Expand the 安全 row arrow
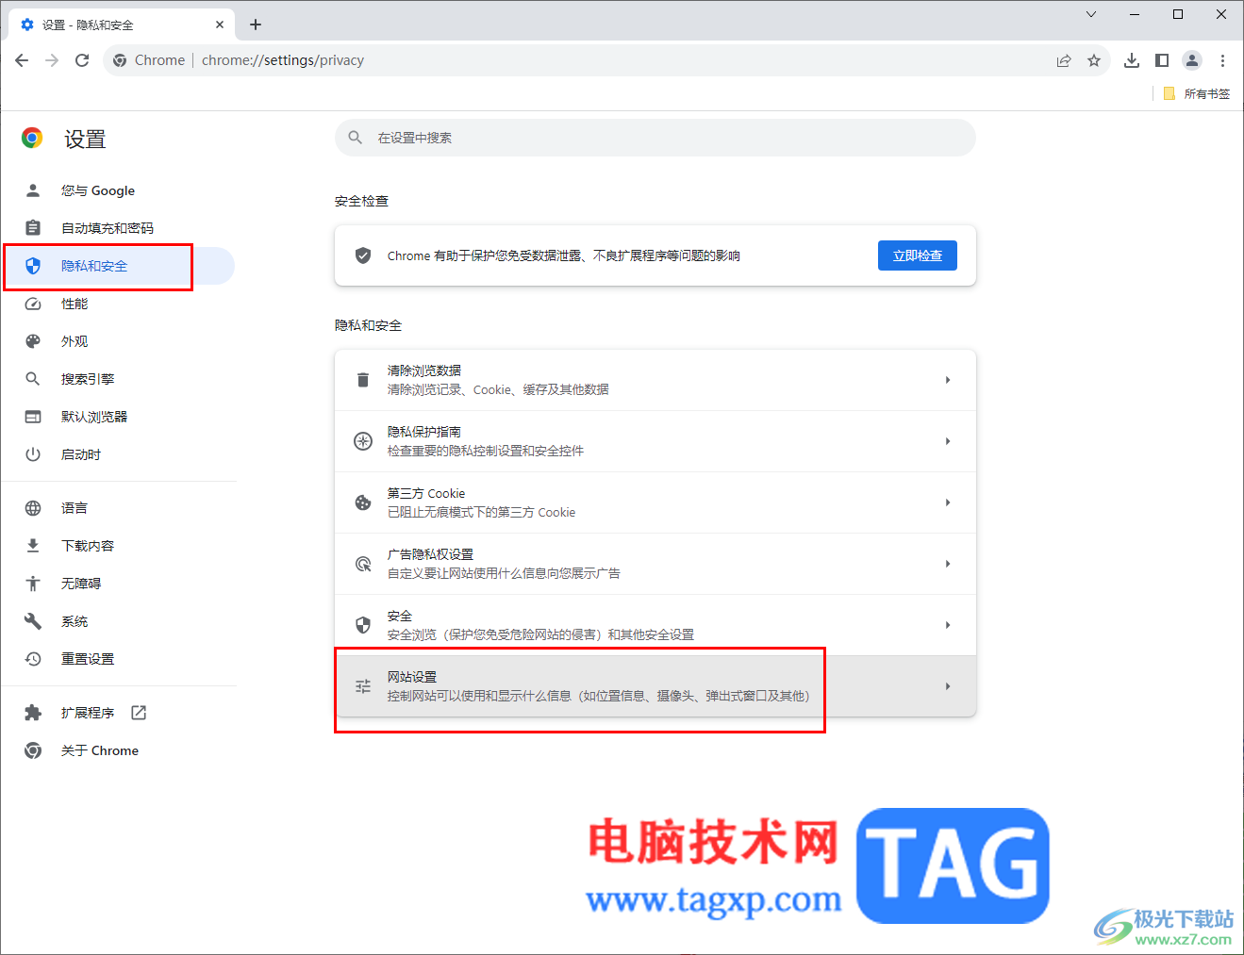The image size is (1244, 955). tap(948, 625)
